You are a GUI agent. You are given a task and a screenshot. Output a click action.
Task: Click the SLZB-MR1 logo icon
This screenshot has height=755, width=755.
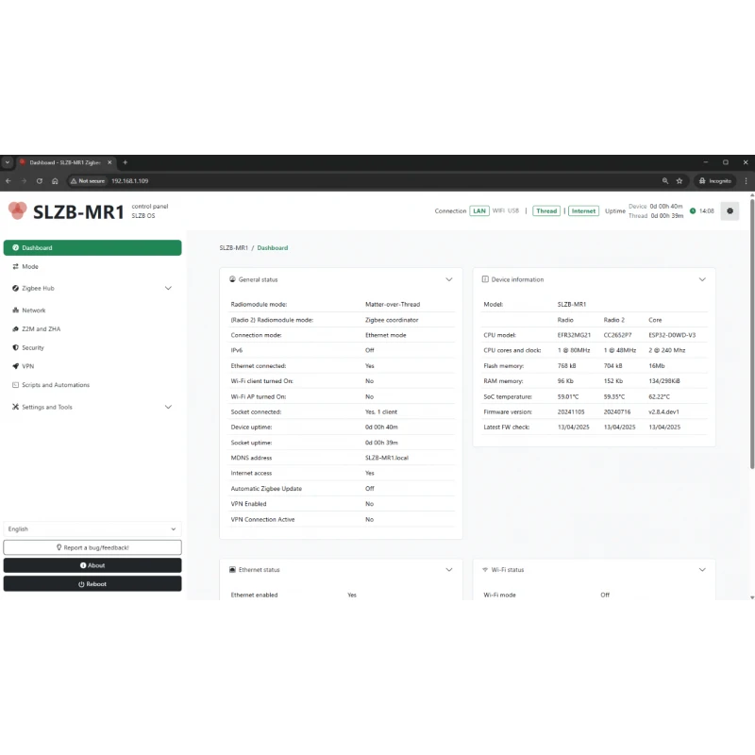click(x=17, y=210)
